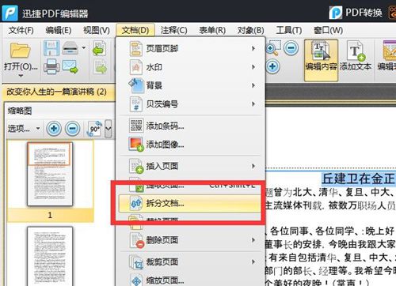Click the Open folder icon
396x286 pixels.
click(21, 50)
